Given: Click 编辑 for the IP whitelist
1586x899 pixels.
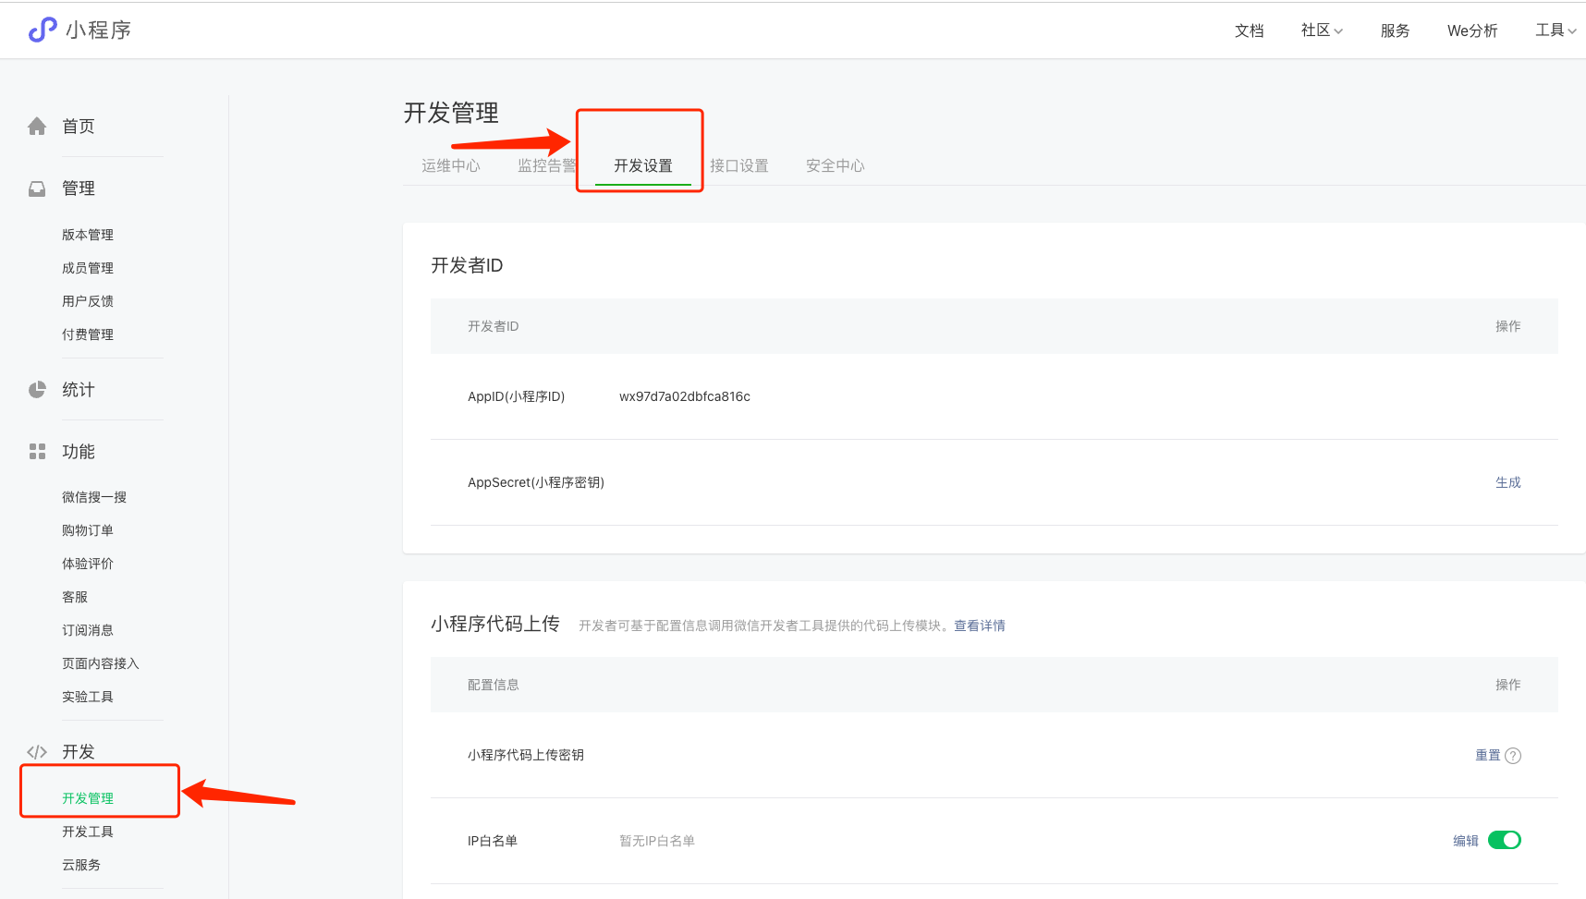Looking at the screenshot, I should click(x=1465, y=841).
